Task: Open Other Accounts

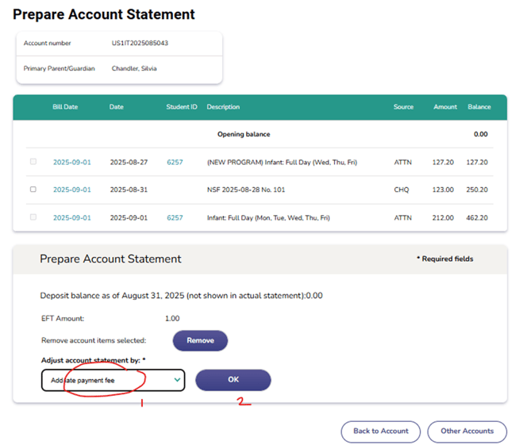Action: [x=467, y=431]
